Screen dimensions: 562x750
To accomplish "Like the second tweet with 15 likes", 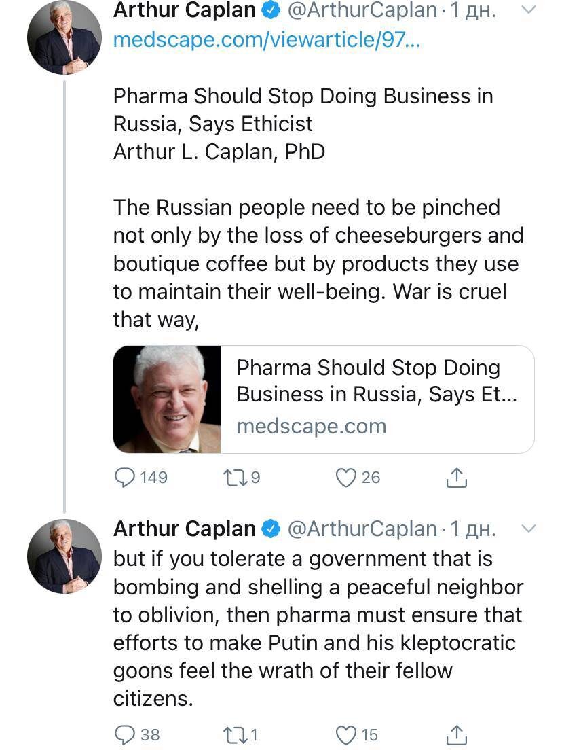I will pos(347,734).
